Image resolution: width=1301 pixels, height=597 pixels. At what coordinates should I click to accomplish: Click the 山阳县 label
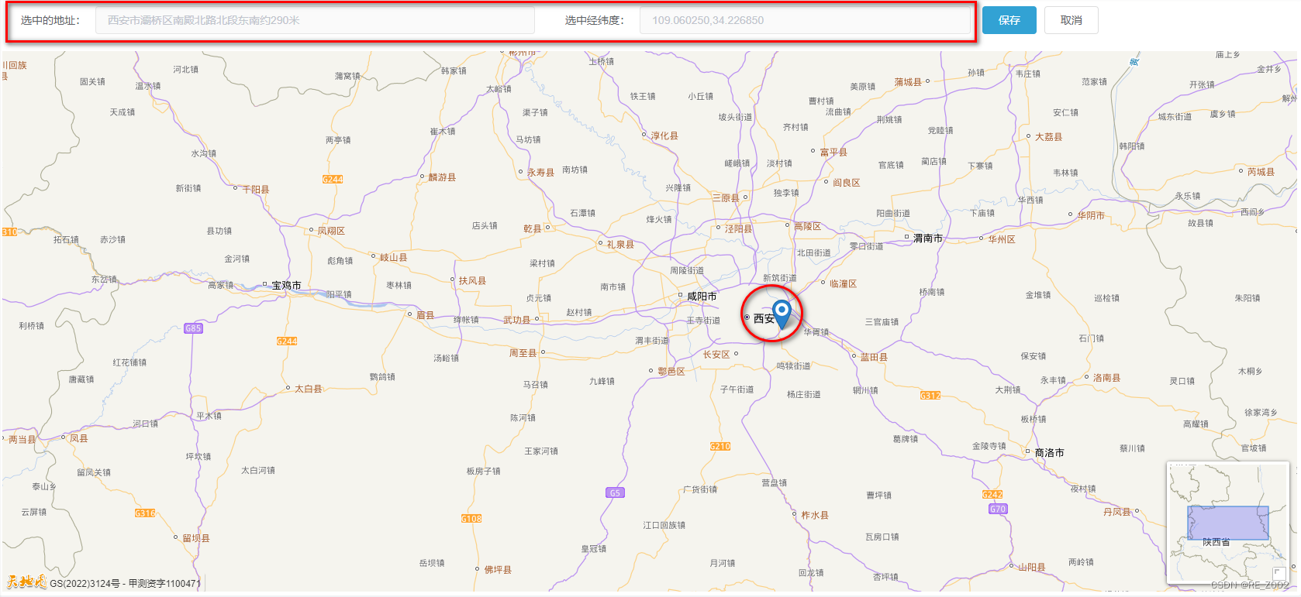point(1032,568)
